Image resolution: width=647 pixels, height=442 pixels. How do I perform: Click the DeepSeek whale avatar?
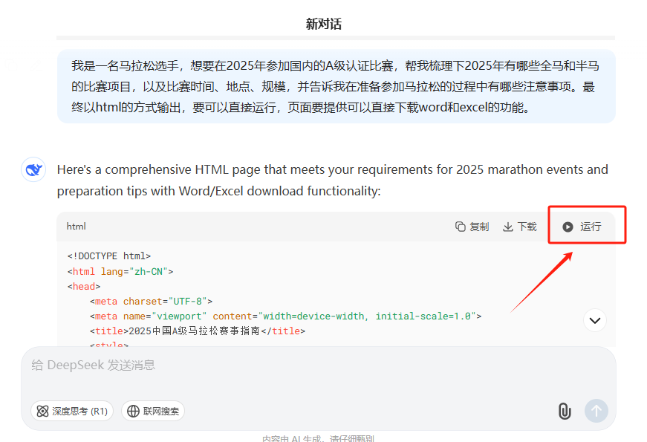pyautogui.click(x=33, y=170)
